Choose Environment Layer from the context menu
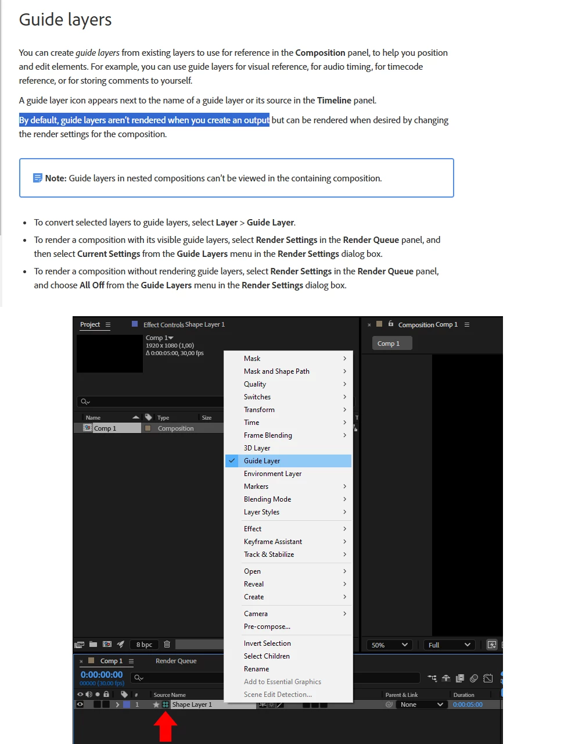Viewport: 575px width, 744px height. click(x=288, y=474)
